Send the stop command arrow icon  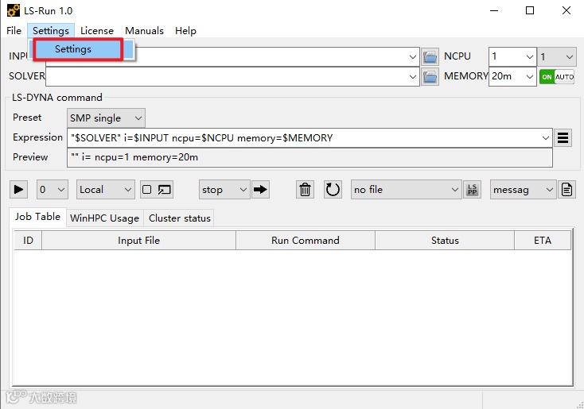[260, 190]
